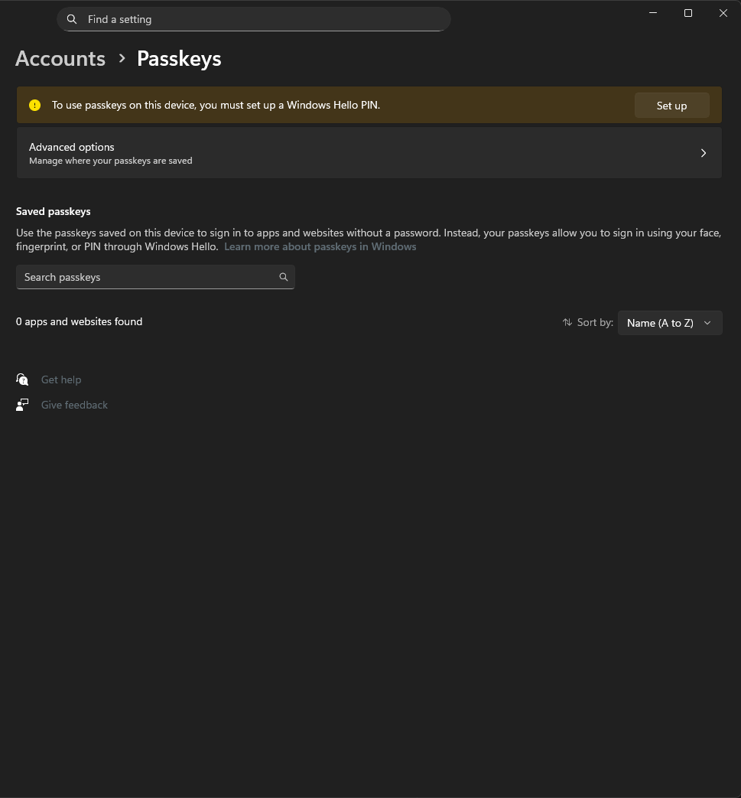Screen dimensions: 741x798
Task: Minimize the Settings window
Action: pos(653,13)
